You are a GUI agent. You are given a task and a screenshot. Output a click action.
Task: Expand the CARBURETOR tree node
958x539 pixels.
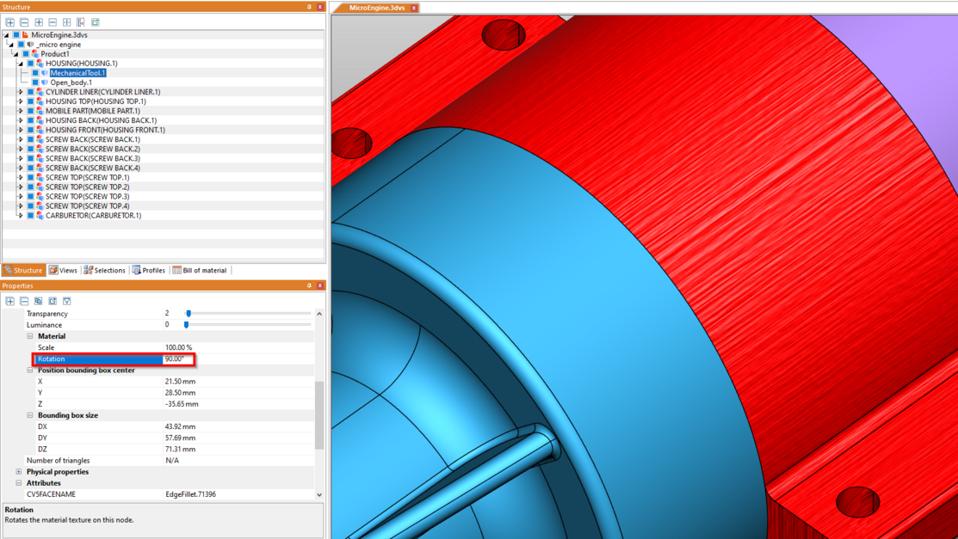click(x=20, y=216)
